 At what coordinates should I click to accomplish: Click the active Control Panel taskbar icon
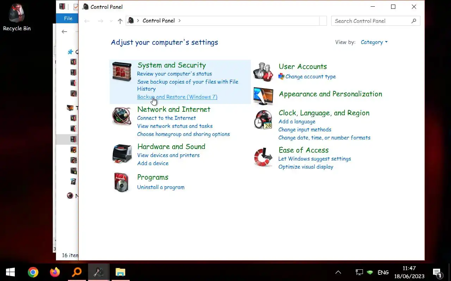click(98, 272)
